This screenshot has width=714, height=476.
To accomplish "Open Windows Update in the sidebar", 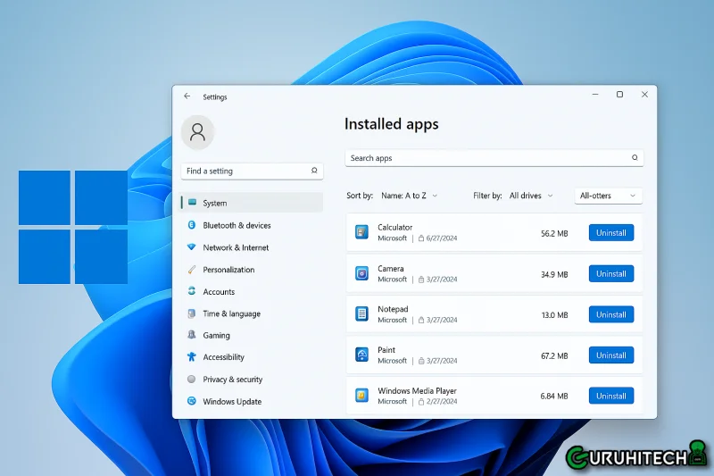I will tap(232, 402).
